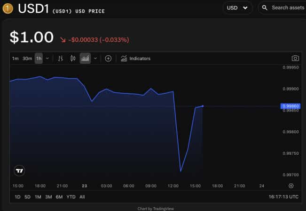This screenshot has height=211, width=306.
Task: Select the 1h interval
Action: point(39,59)
